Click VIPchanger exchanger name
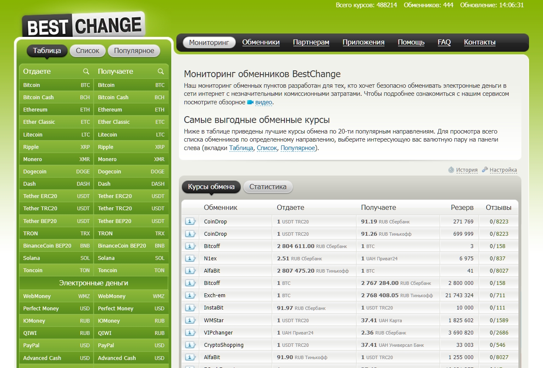 tap(218, 332)
